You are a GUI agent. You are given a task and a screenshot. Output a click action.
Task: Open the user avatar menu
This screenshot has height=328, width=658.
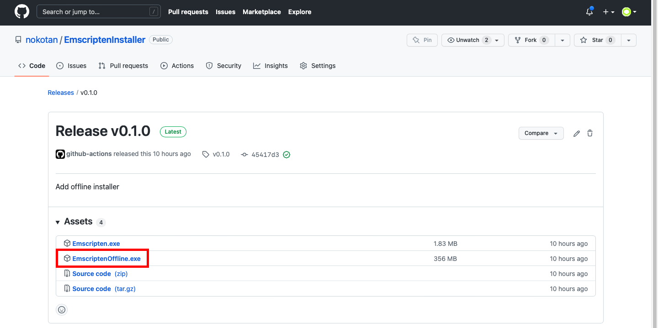tap(629, 12)
